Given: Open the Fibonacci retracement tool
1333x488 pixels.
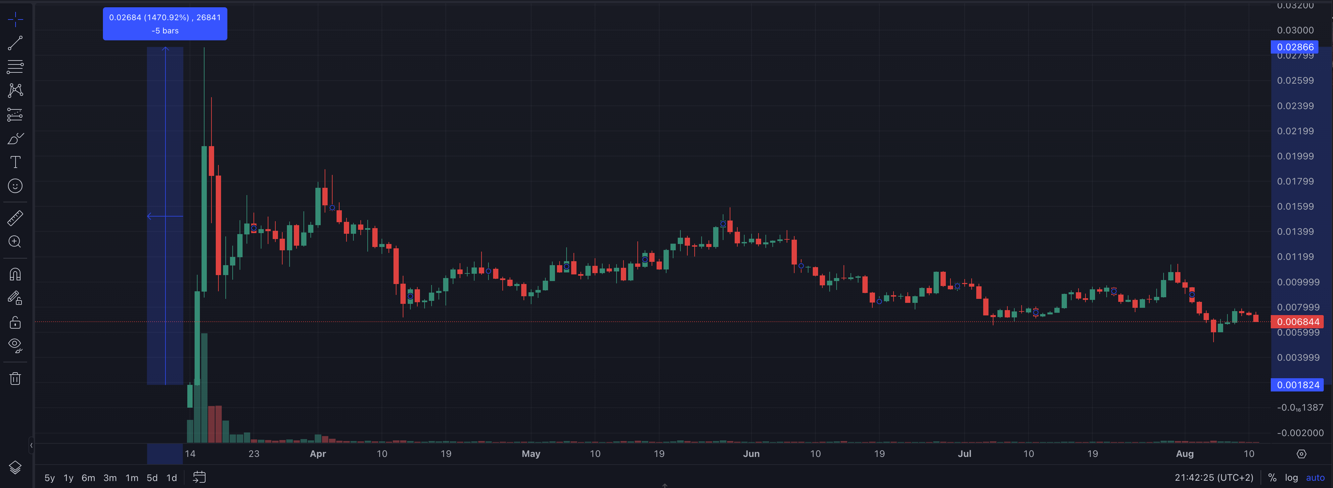Looking at the screenshot, I should pos(16,67).
